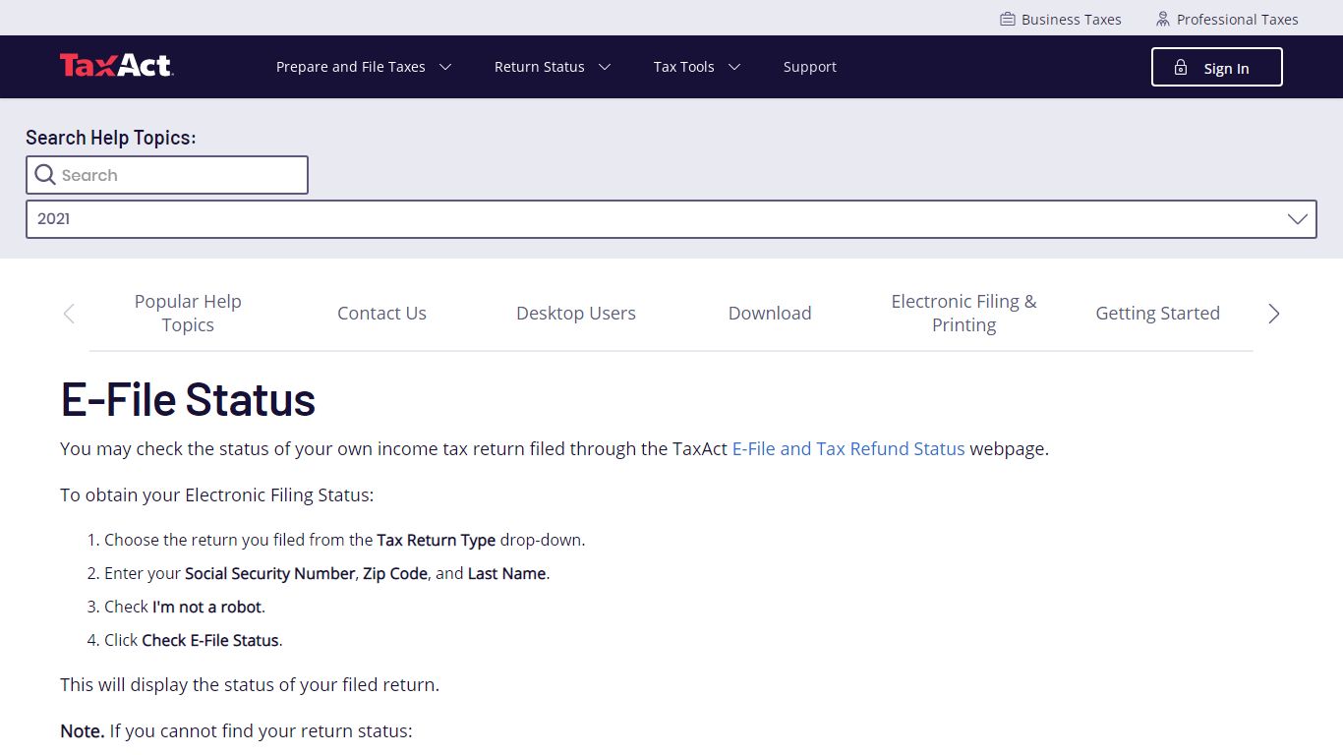
Task: Click the bold text Check E-File Status
Action: tap(210, 640)
